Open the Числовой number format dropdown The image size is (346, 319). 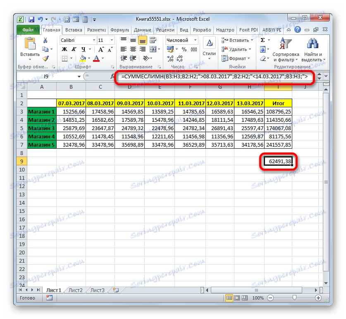pyautogui.click(x=196, y=40)
